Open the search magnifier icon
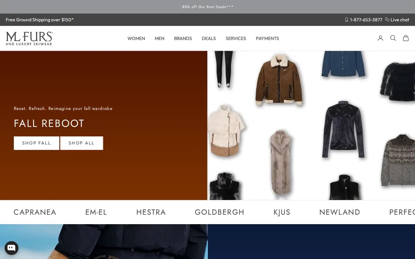The width and height of the screenshot is (415, 259). pyautogui.click(x=393, y=38)
